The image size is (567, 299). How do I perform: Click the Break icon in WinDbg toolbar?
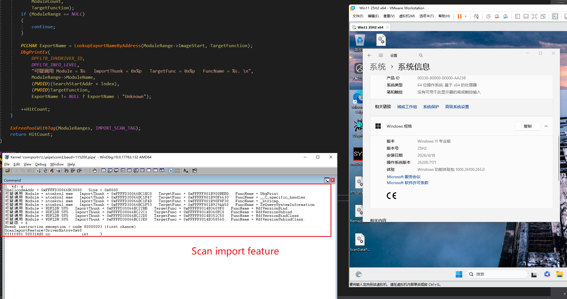tap(58, 171)
